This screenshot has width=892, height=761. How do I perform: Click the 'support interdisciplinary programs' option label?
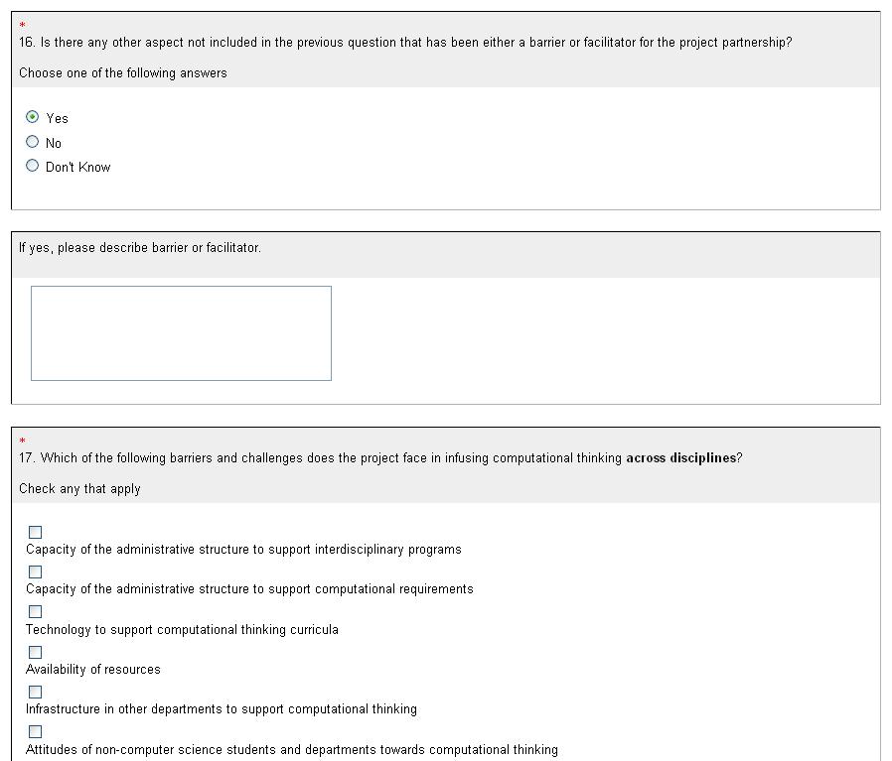(x=243, y=550)
